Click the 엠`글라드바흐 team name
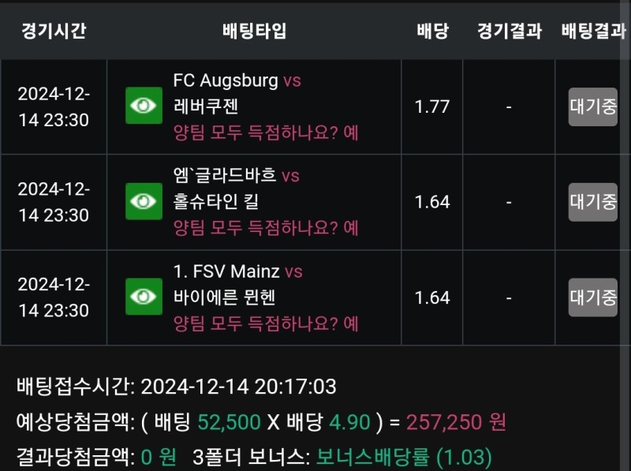The width and height of the screenshot is (631, 471). pyautogui.click(x=225, y=176)
